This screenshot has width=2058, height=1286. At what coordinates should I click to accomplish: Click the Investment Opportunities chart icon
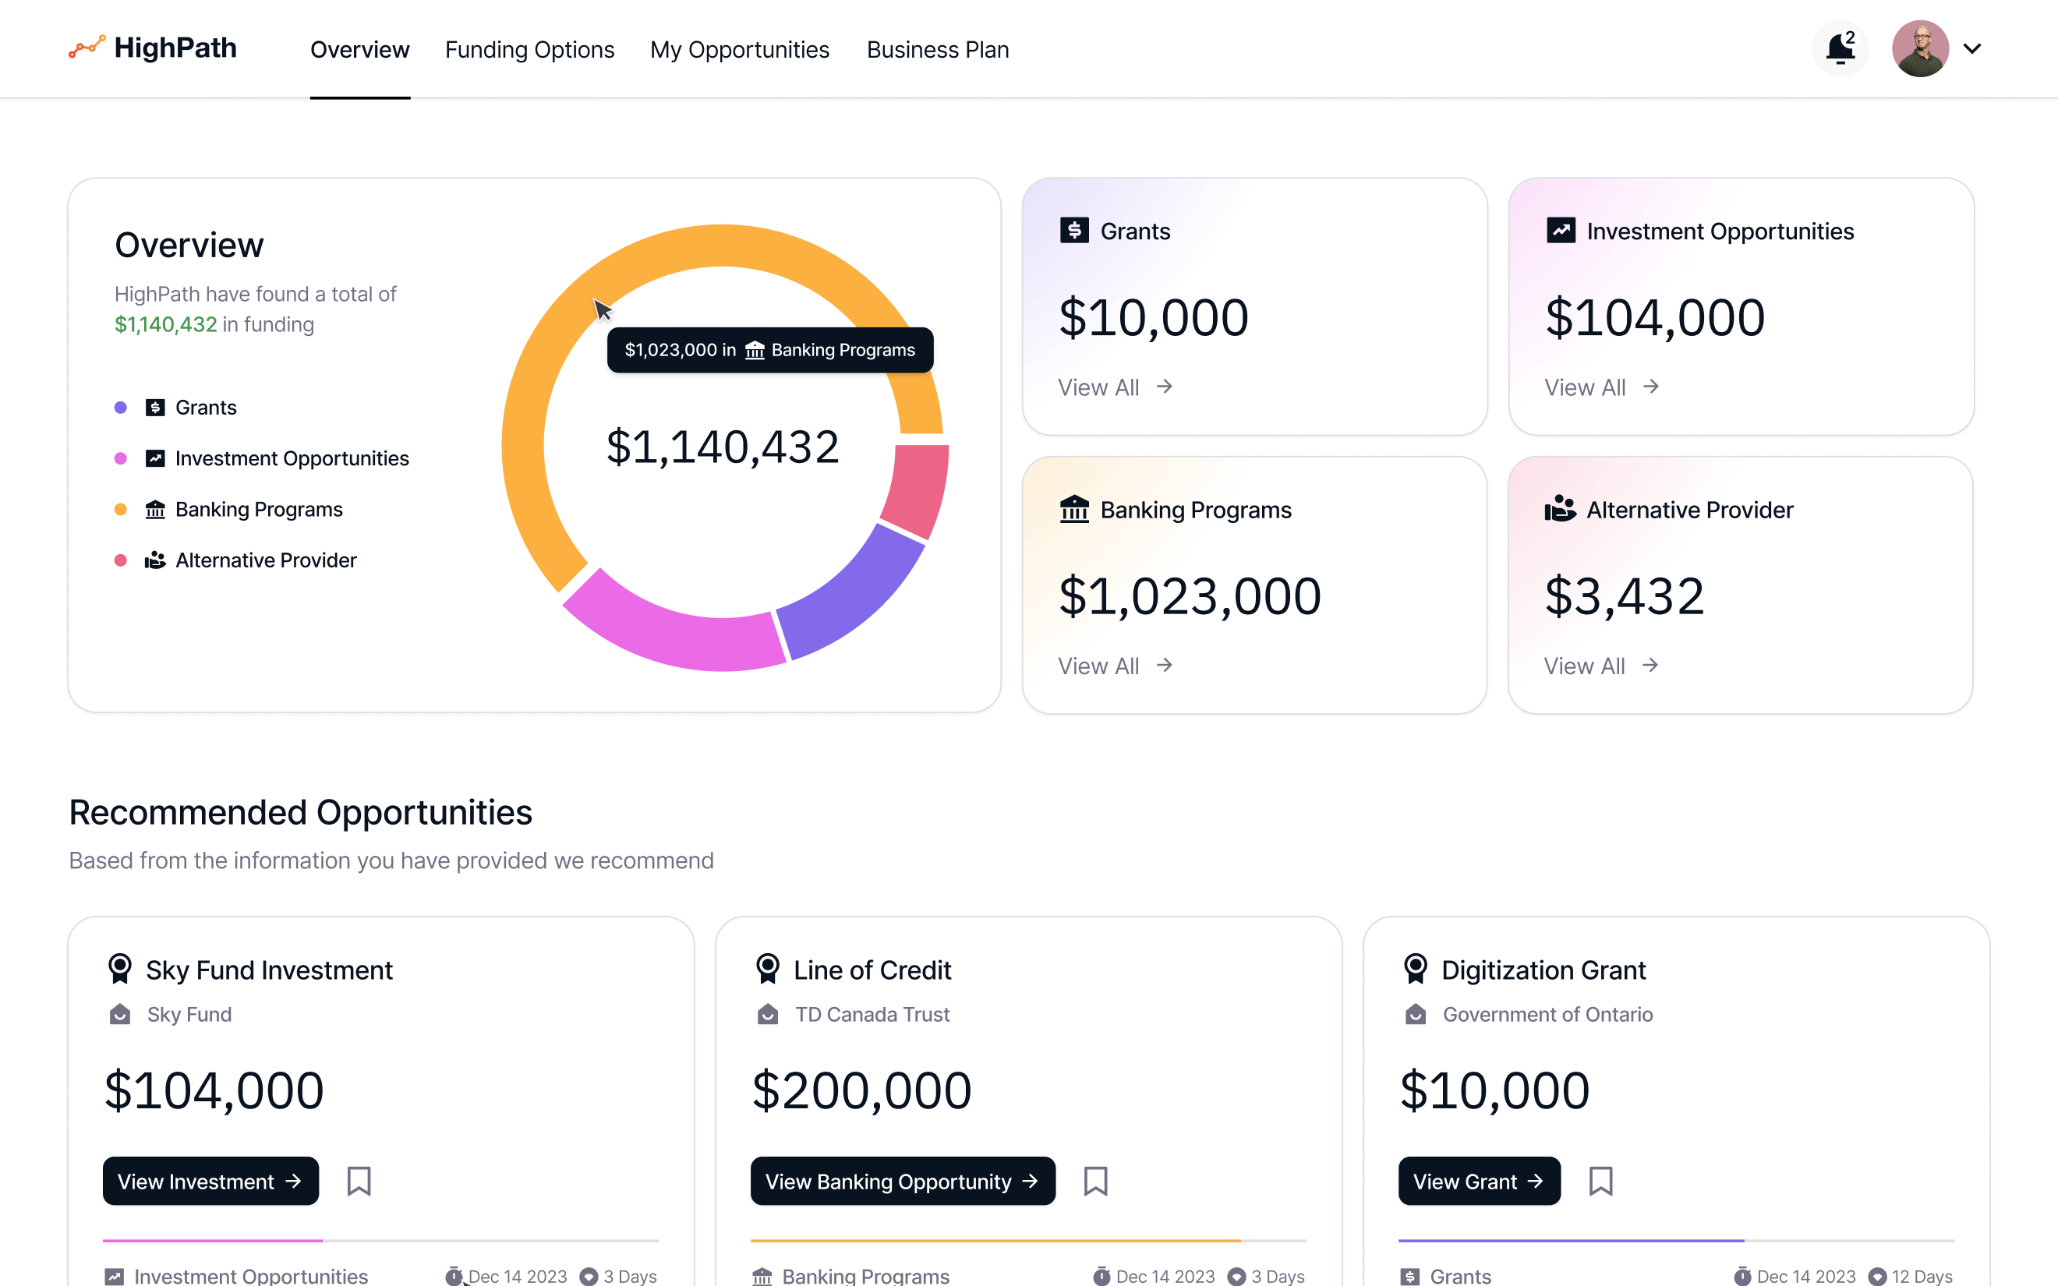[x=1561, y=231]
